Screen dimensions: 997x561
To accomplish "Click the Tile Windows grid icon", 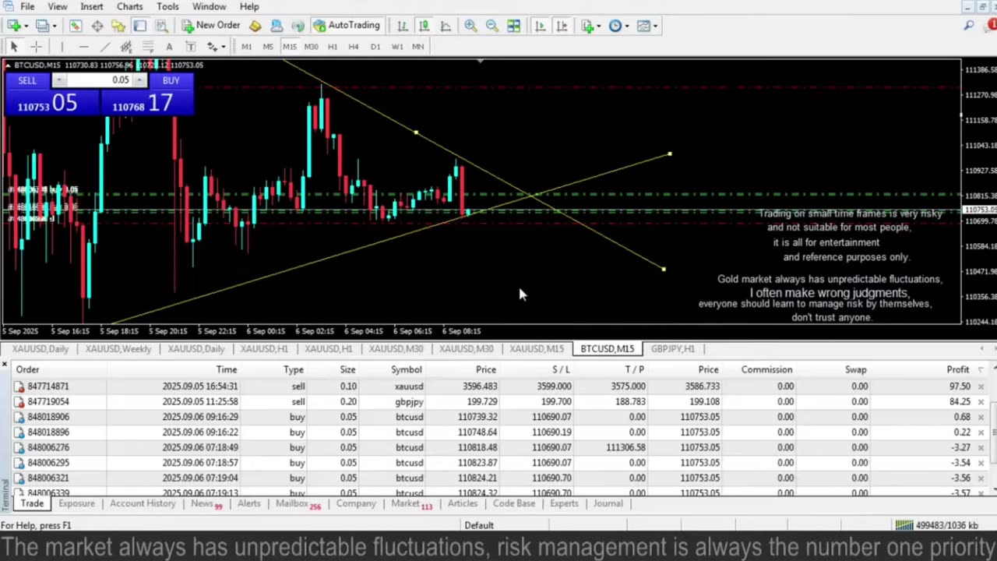I will [514, 26].
